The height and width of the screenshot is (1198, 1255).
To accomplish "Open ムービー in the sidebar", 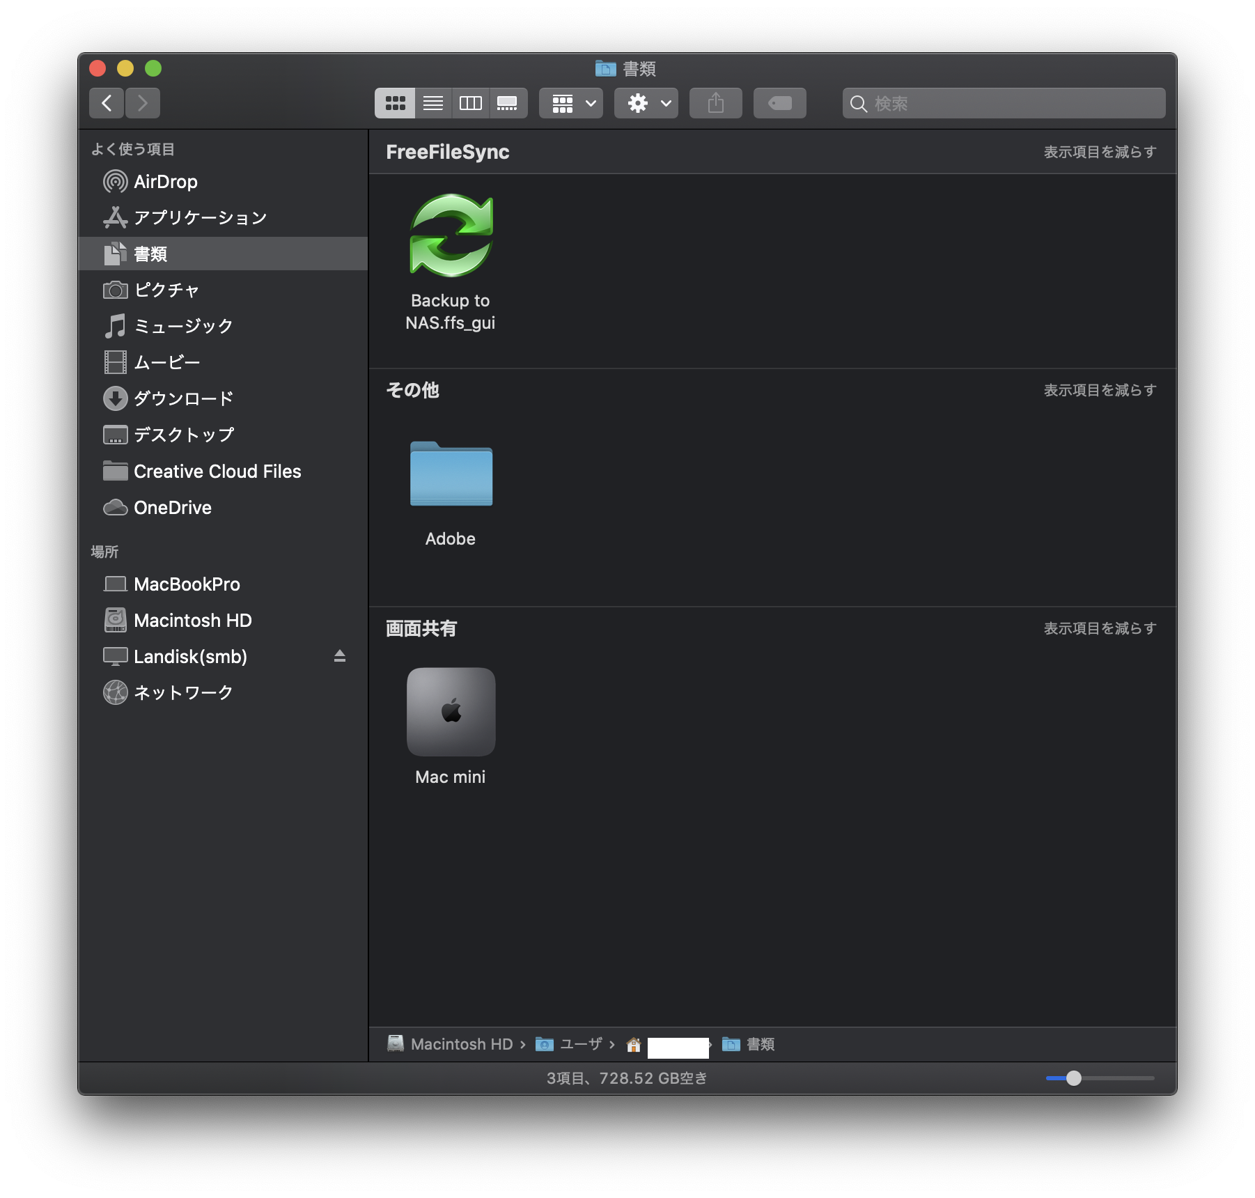I will pyautogui.click(x=223, y=363).
